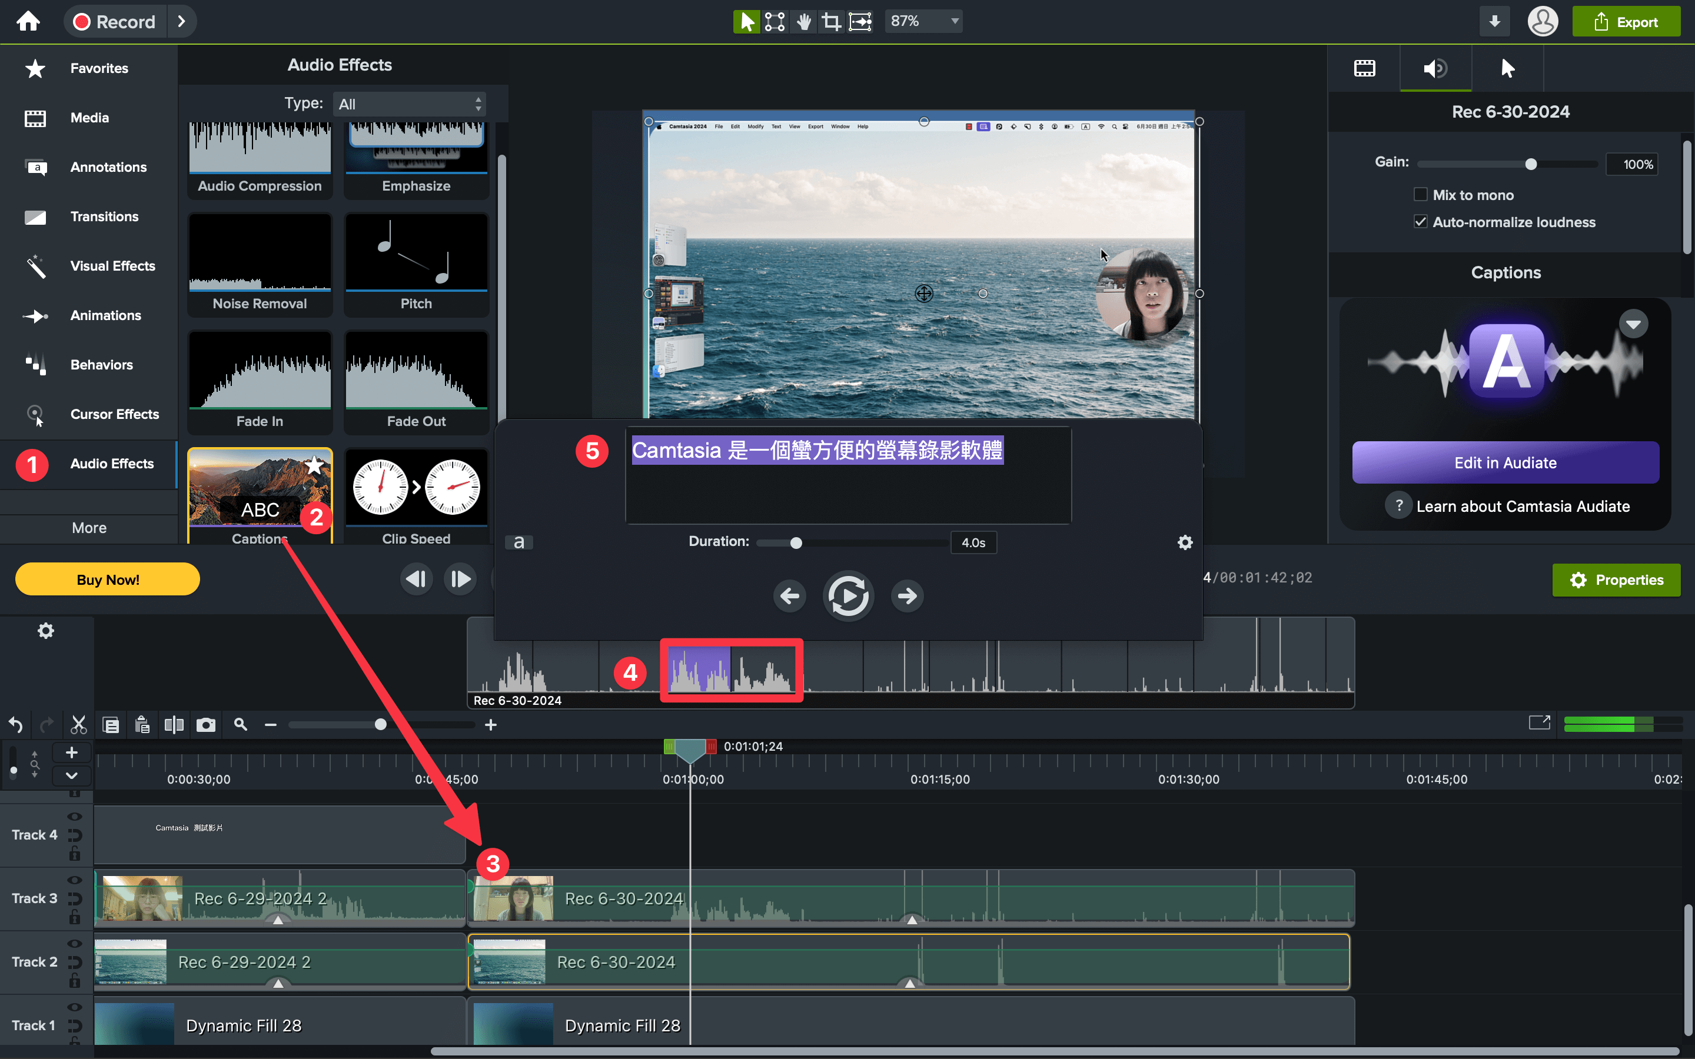
Task: Collapse tracks with chevron below add-track
Action: point(71,775)
